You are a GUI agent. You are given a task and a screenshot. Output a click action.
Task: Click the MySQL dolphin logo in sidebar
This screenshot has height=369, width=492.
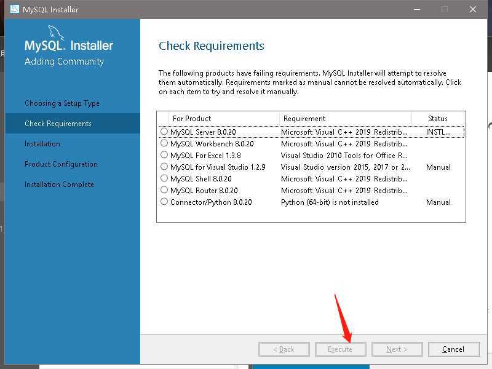[x=56, y=33]
